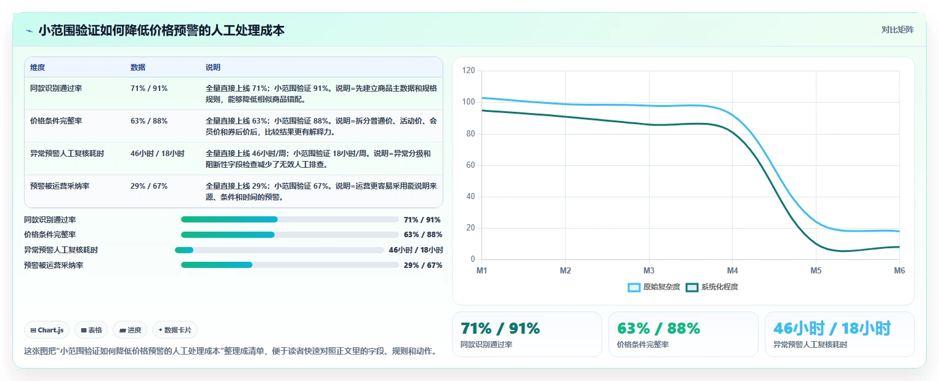Click the 71% / 91% table cell

click(149, 88)
